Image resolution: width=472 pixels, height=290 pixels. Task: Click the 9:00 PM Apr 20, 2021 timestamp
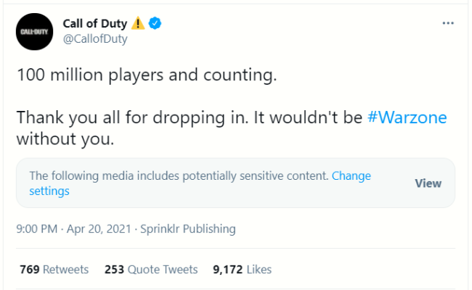[x=74, y=229]
